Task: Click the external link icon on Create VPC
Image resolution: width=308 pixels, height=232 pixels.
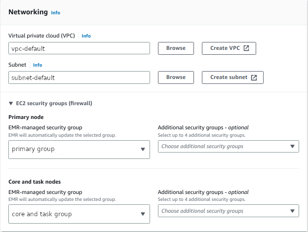Action: 246,48
